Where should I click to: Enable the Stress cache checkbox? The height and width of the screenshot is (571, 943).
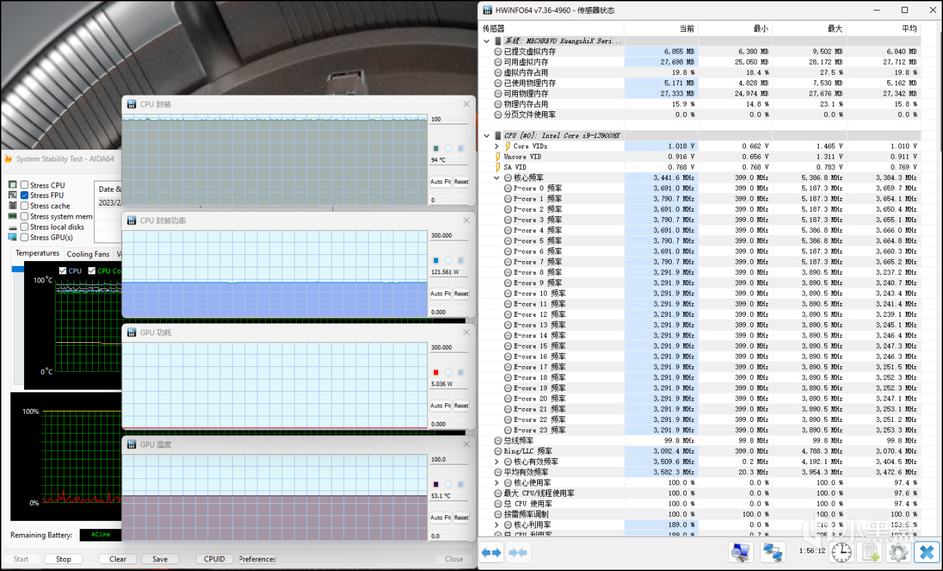(x=25, y=205)
